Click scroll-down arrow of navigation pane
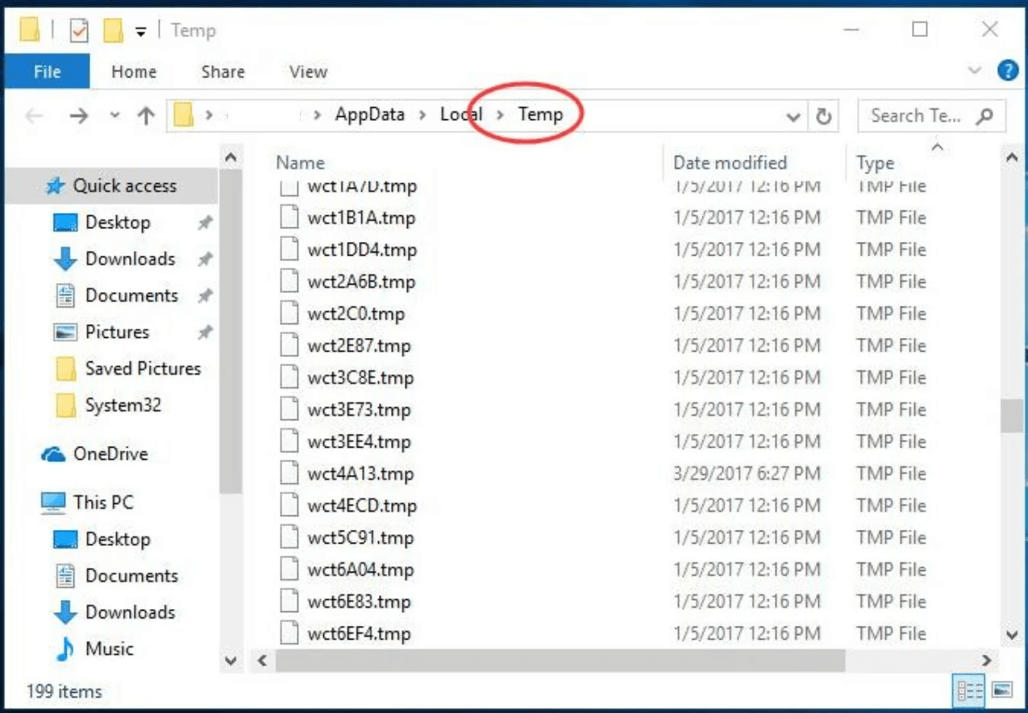The image size is (1028, 713). [x=231, y=661]
